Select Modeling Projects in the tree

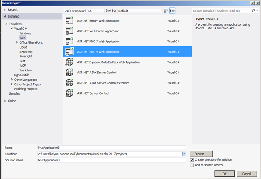click(26, 89)
